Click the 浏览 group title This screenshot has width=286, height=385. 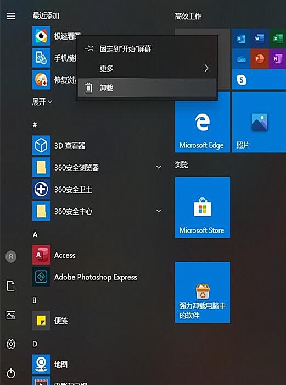[182, 164]
